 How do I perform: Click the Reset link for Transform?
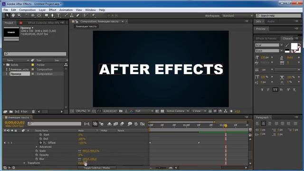point(81,163)
